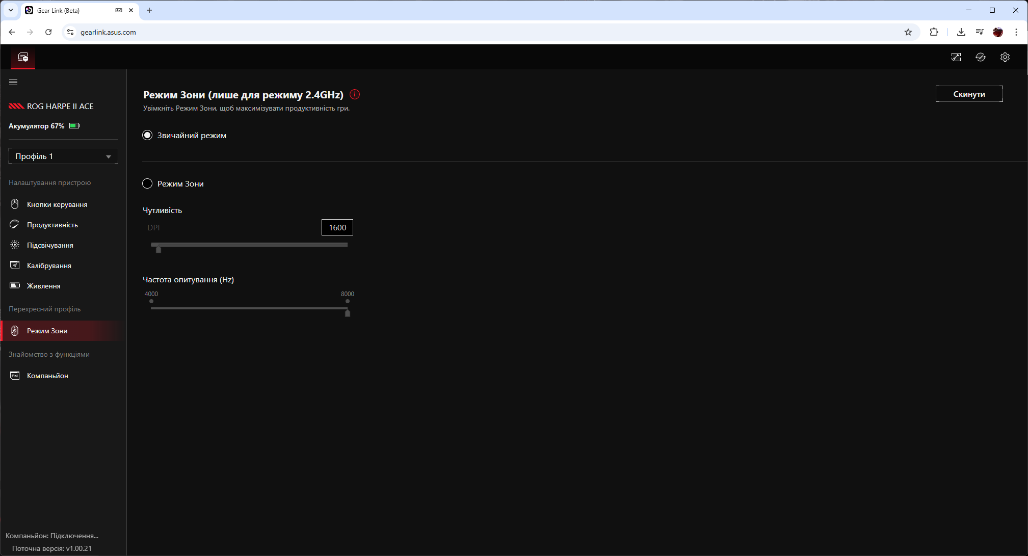Go to the Підсвічування section
This screenshot has height=556, width=1028.
[x=50, y=245]
